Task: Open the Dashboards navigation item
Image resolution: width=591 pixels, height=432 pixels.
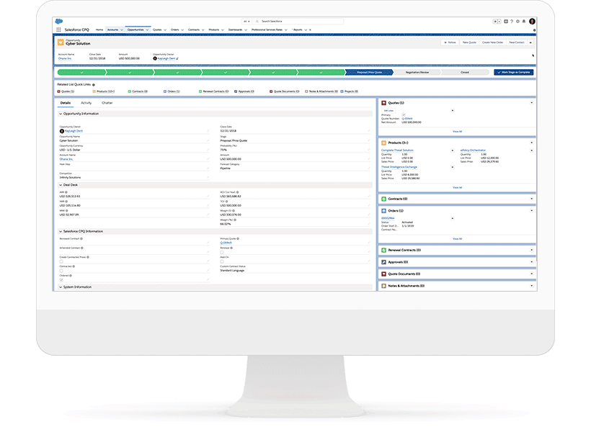Action: point(236,30)
